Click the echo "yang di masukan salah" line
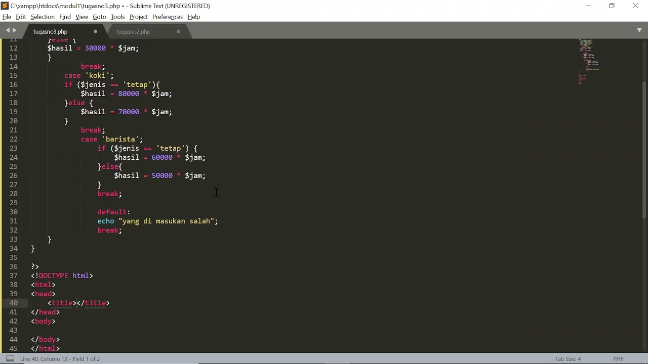Image resolution: width=648 pixels, height=364 pixels. pyautogui.click(x=157, y=221)
